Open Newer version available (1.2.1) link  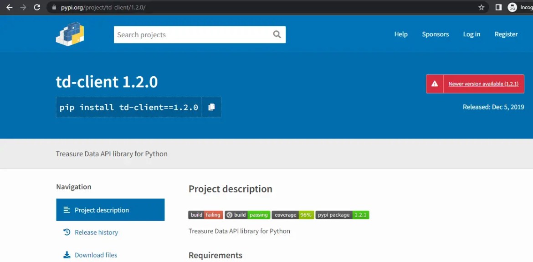click(x=483, y=84)
